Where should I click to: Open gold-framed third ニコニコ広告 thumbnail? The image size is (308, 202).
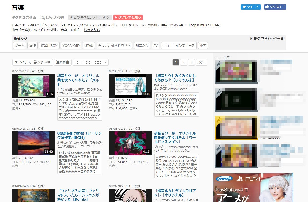click(x=236, y=128)
